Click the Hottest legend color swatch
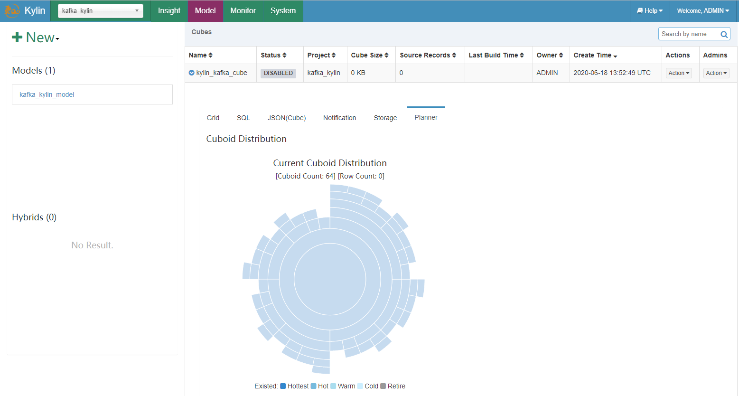739x396 pixels. (283, 386)
